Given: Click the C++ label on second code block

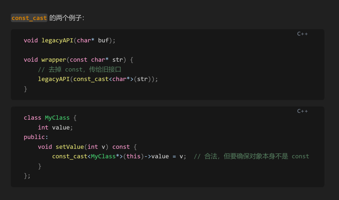Looking at the screenshot, I should pyautogui.click(x=302, y=111).
